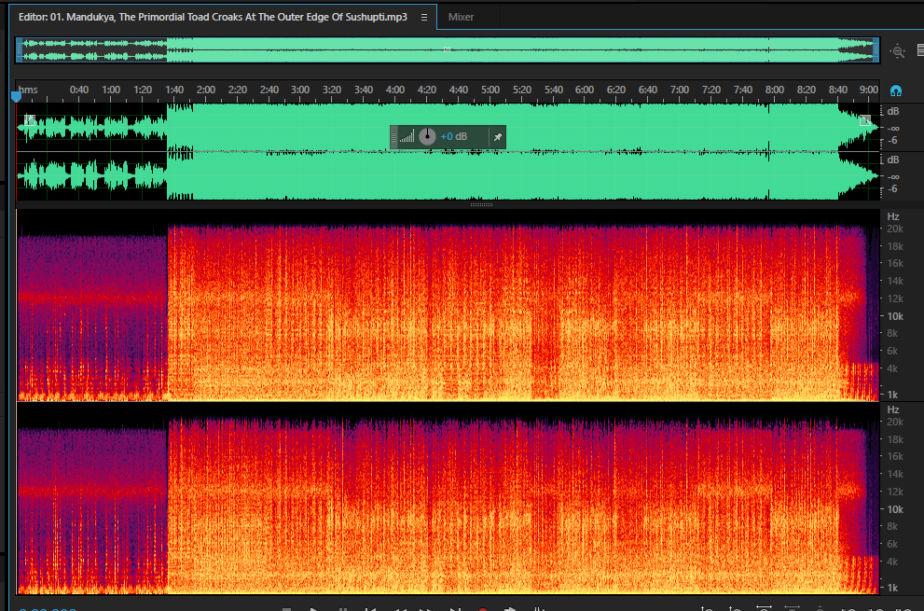The width and height of the screenshot is (924, 611).
Task: Click the amplitude knob on the HUD
Action: [x=427, y=136]
